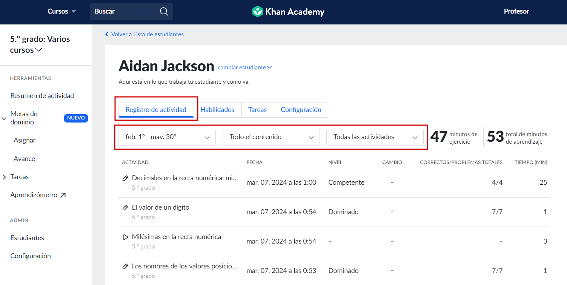This screenshot has height=285, width=567.
Task: Switch to the Habilidades tab
Action: [x=217, y=110]
